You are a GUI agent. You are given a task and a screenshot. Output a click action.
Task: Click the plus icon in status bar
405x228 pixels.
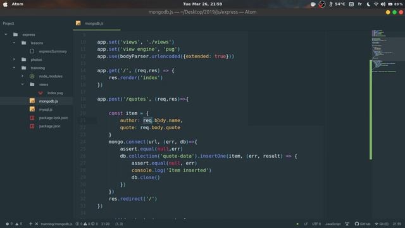(31, 224)
